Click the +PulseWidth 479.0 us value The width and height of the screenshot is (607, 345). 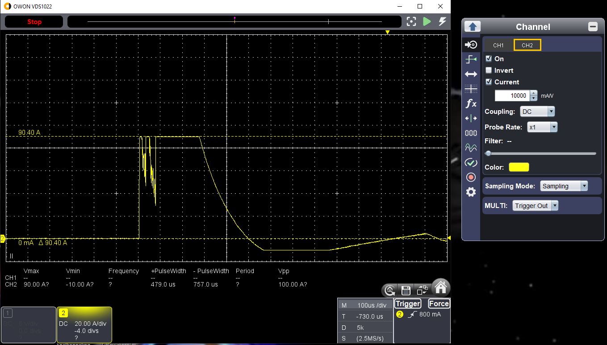(163, 284)
